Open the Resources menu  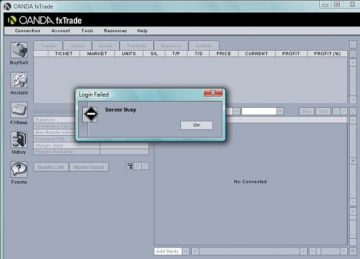[x=115, y=31]
